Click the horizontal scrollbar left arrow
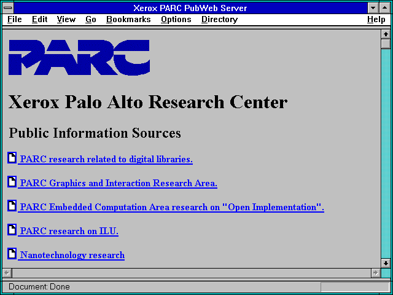Viewport: 393px width, 295px height. coord(7,273)
